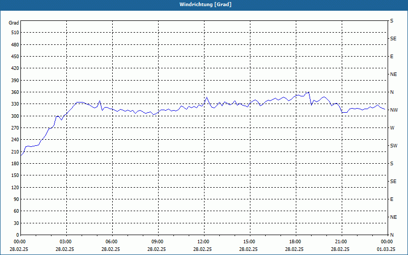Select the 450 y-axis value
Image resolution: width=408 pixels, height=255 pixels.
[x=15, y=57]
